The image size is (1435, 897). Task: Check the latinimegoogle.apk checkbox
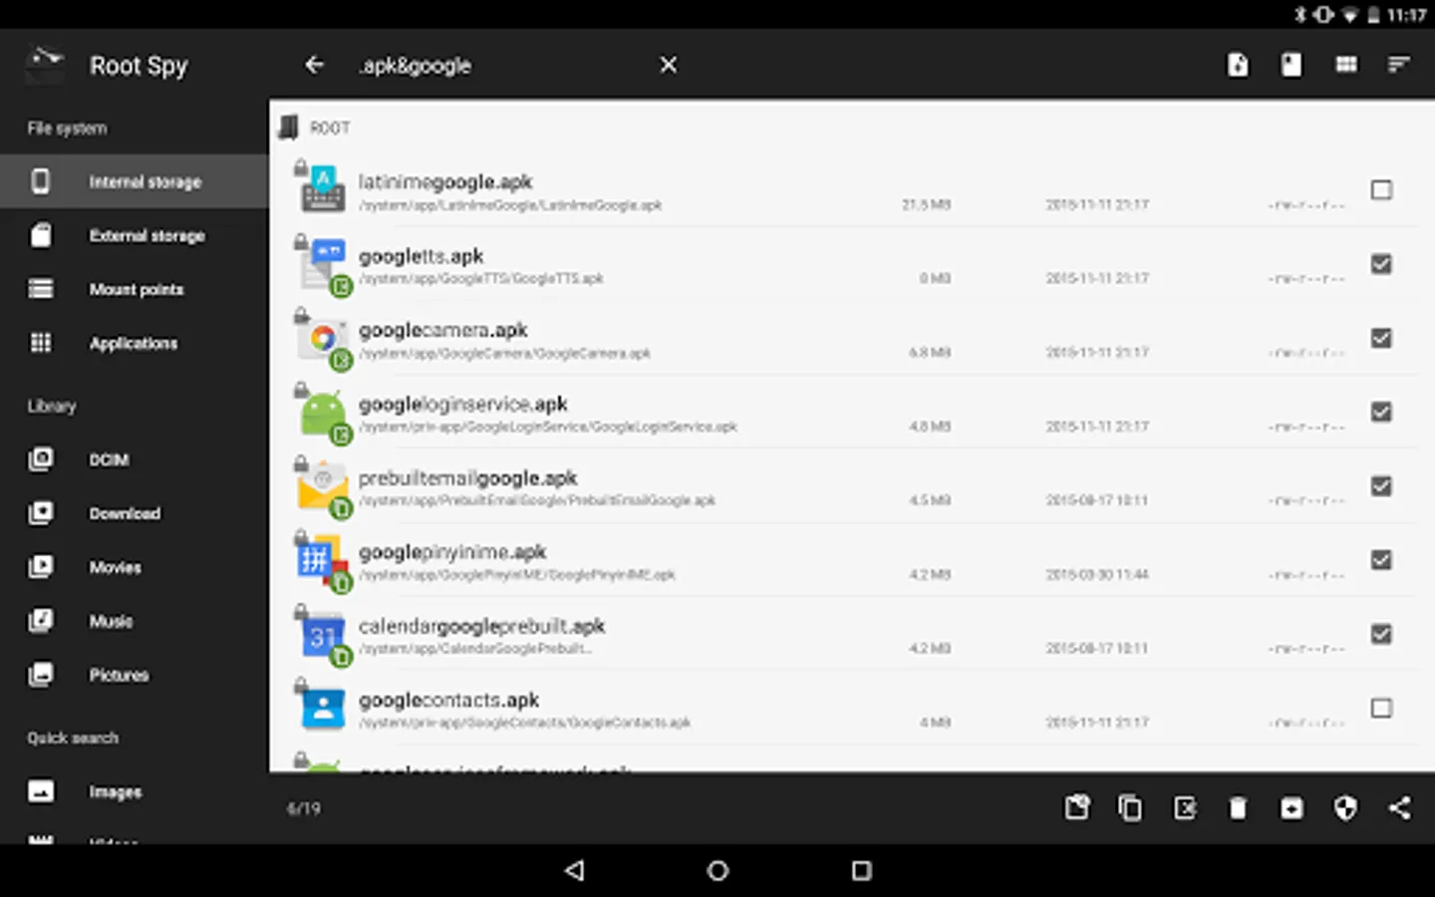(1381, 189)
